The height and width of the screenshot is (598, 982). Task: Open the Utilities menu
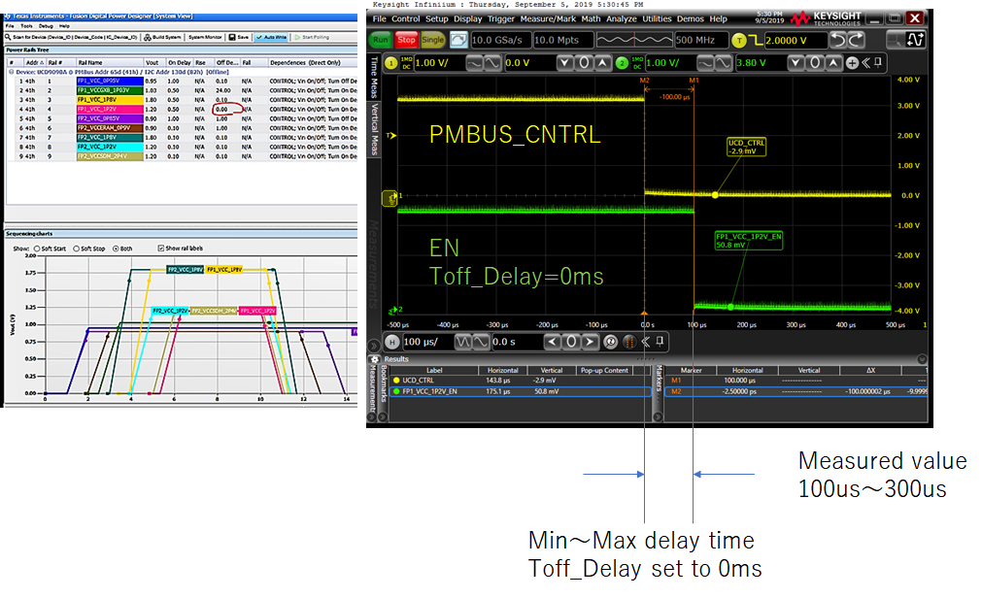(657, 18)
